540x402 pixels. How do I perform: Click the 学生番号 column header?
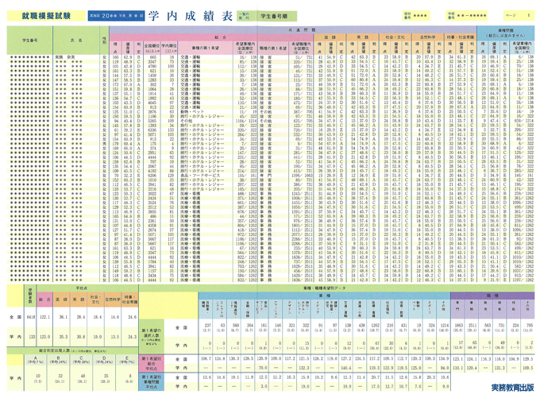[x=30, y=41]
